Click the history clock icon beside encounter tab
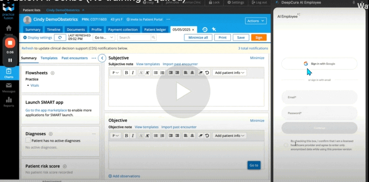The image size is (369, 182). coord(205,29)
